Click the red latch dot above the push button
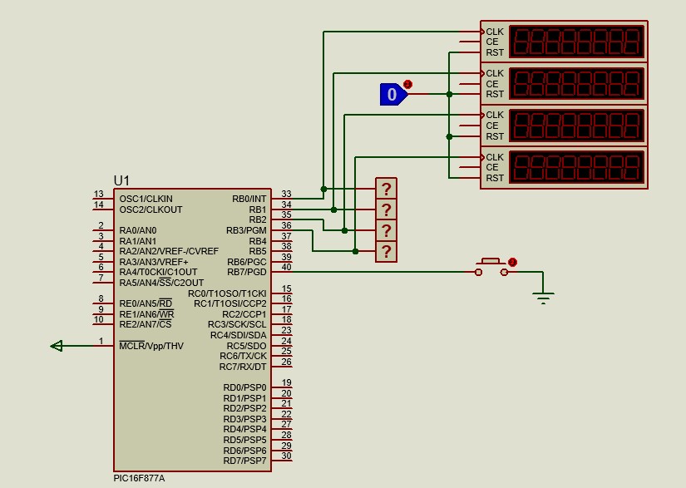Viewport: 686px width, 488px height. [513, 262]
